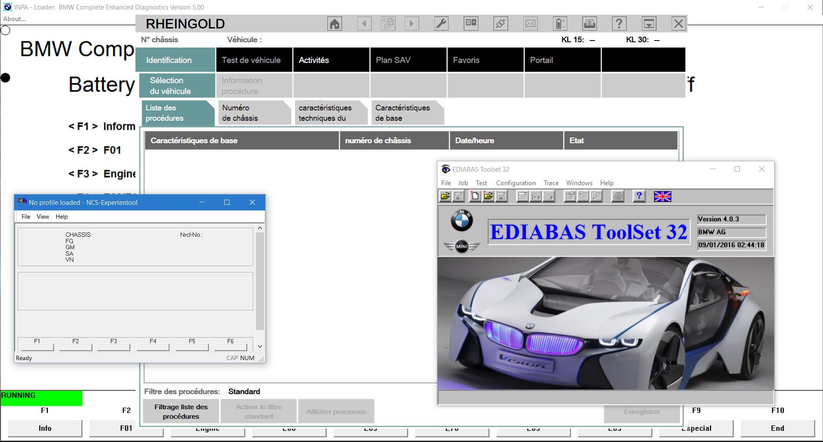This screenshot has height=442, width=823.
Task: Open NCS-Expertentool File menu
Action: [x=26, y=216]
